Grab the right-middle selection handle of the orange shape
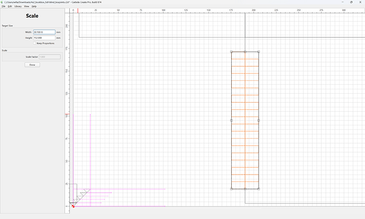The height and width of the screenshot is (219, 365). (x=259, y=120)
